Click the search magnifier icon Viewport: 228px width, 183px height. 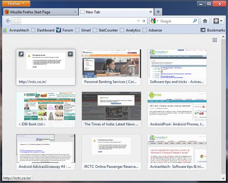195,21
